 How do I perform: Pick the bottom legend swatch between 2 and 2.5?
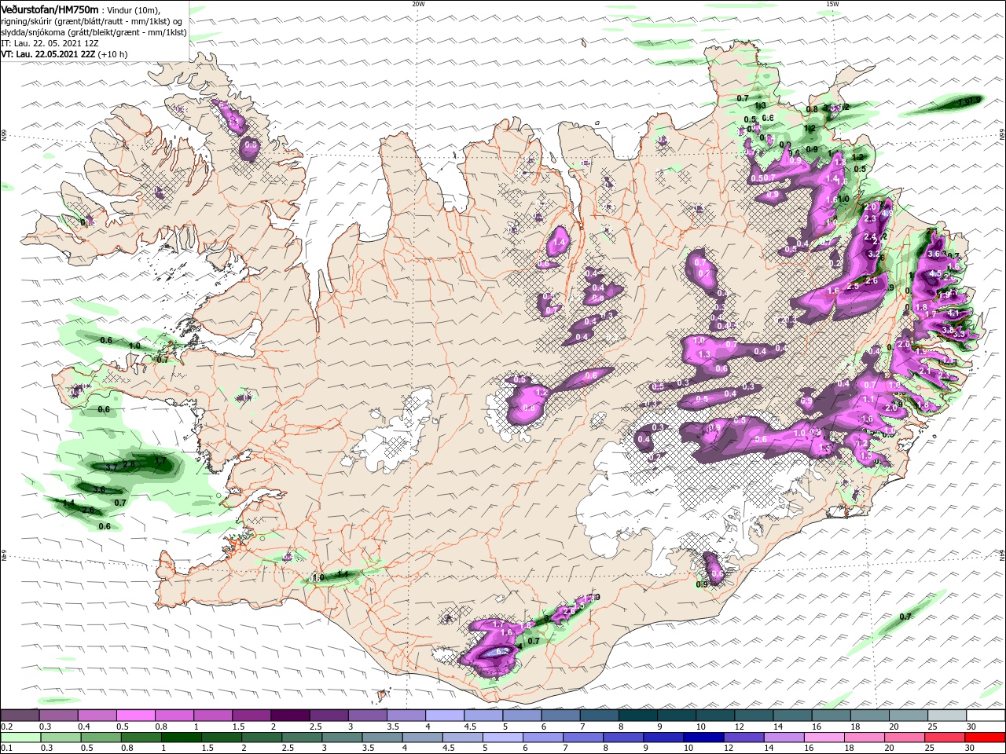[x=261, y=738]
